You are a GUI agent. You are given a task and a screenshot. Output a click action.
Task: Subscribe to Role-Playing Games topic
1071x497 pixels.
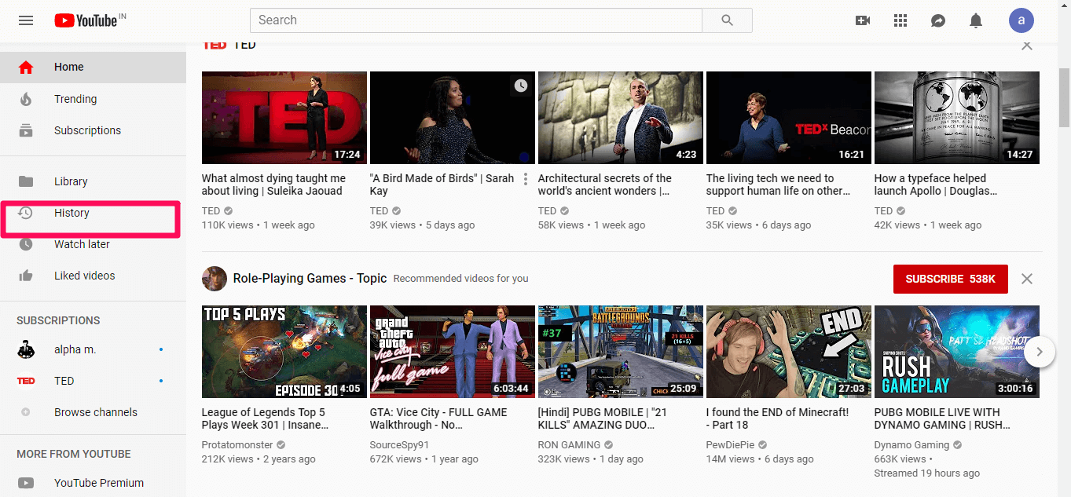950,279
